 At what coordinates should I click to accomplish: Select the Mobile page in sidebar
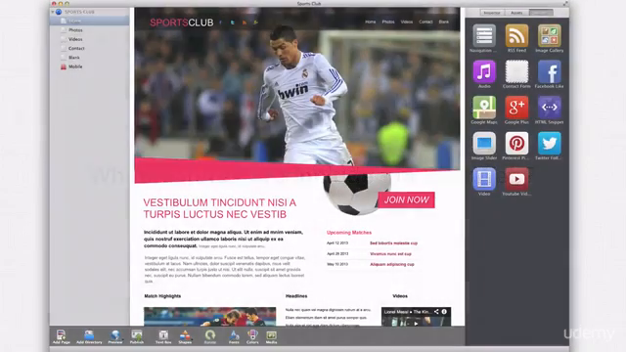click(89, 66)
